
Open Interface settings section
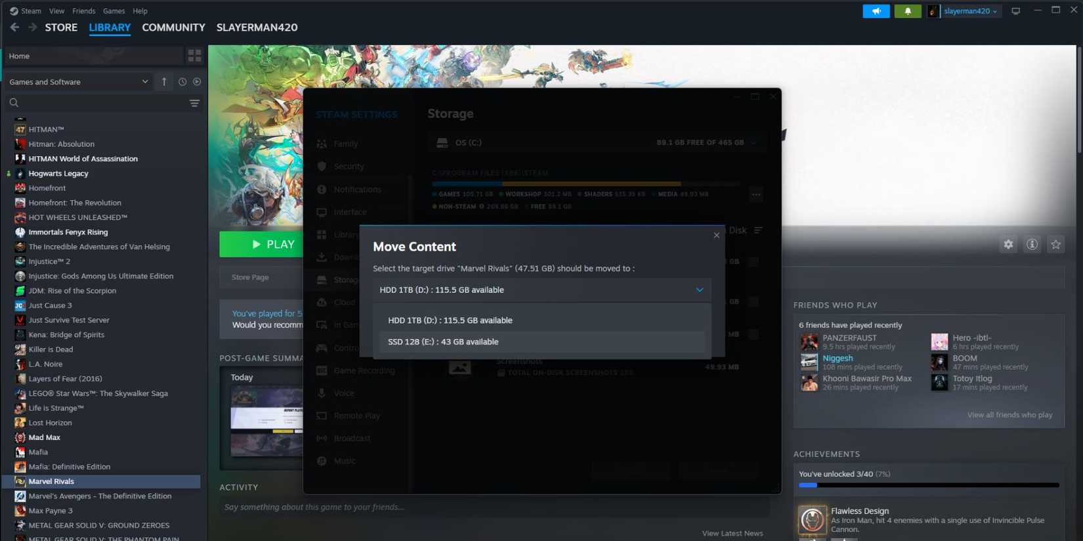(350, 212)
